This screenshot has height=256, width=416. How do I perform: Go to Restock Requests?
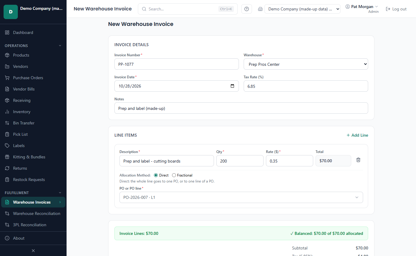[x=33, y=179]
